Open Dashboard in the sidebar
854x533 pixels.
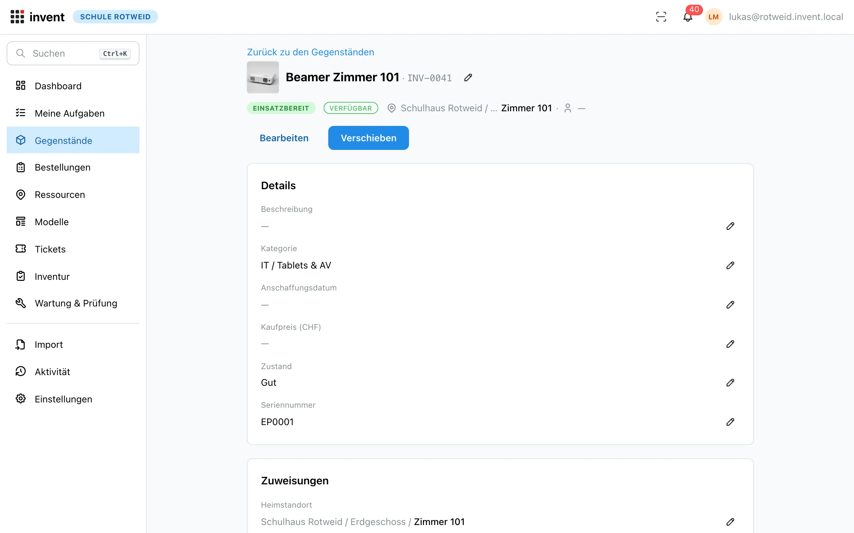[x=73, y=86]
